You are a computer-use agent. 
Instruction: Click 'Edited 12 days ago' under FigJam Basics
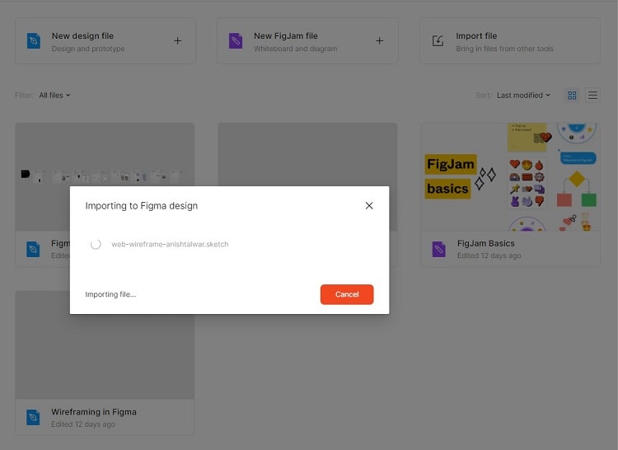(x=489, y=255)
